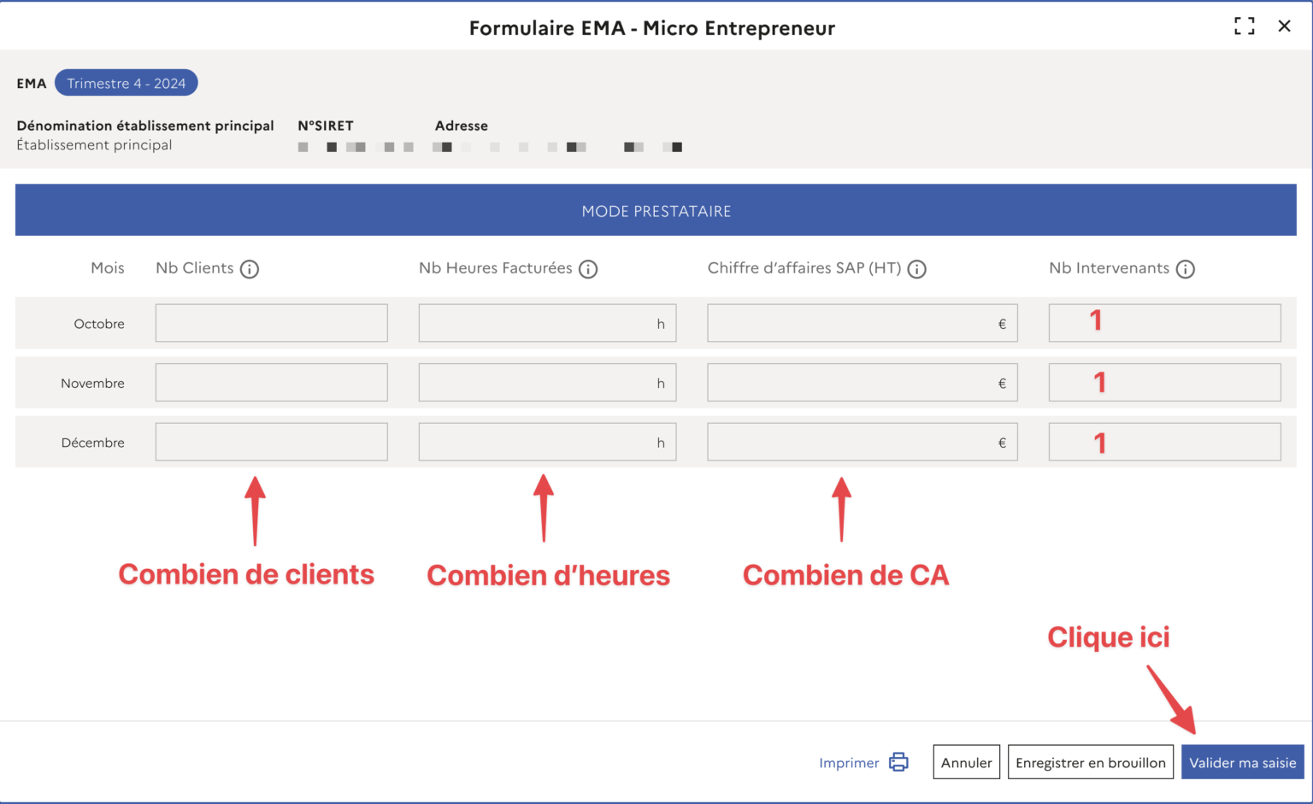This screenshot has height=804, width=1313.
Task: Open the Chiffre d'affaires SAP info tooltip
Action: (916, 268)
